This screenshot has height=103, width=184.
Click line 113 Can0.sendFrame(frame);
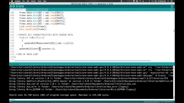pyautogui.click(x=33, y=27)
